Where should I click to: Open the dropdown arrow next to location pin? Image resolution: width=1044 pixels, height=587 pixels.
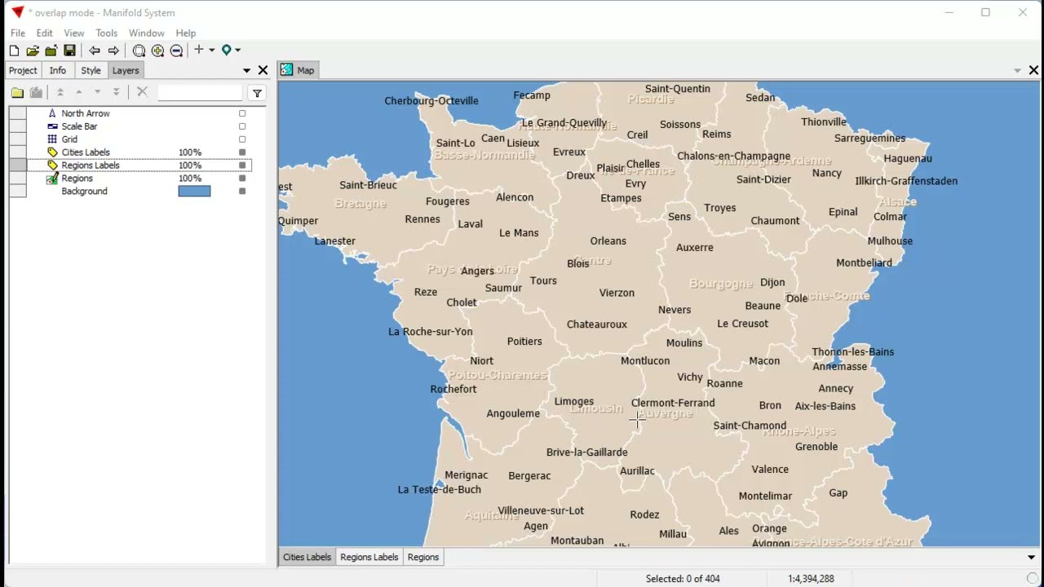[237, 51]
